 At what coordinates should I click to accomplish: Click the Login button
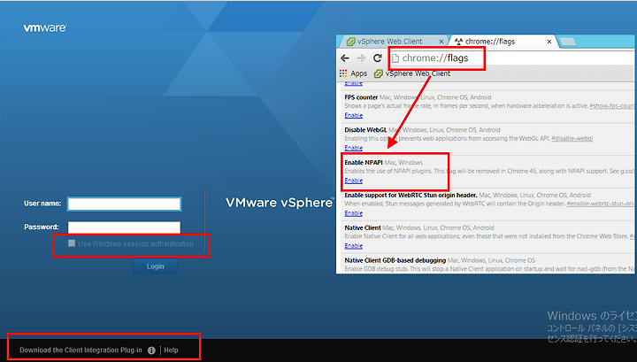click(x=155, y=266)
